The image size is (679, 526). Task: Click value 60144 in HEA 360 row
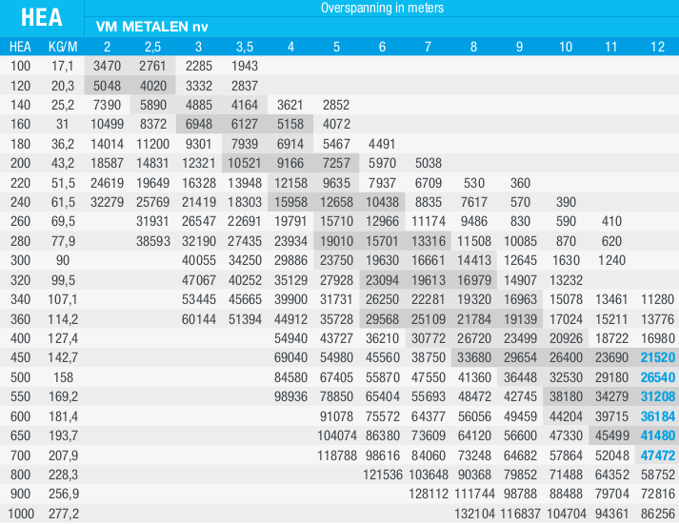coord(199,319)
